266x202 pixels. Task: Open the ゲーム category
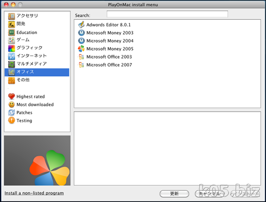tap(23, 40)
